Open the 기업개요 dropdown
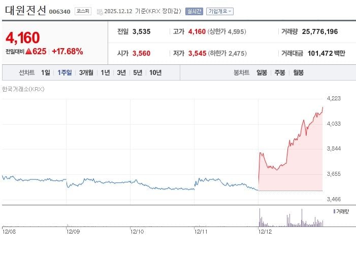The width and height of the screenshot is (356, 262). [220, 11]
